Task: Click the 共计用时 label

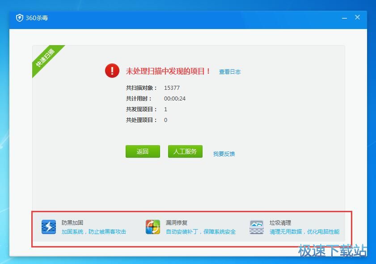Action: pos(139,98)
